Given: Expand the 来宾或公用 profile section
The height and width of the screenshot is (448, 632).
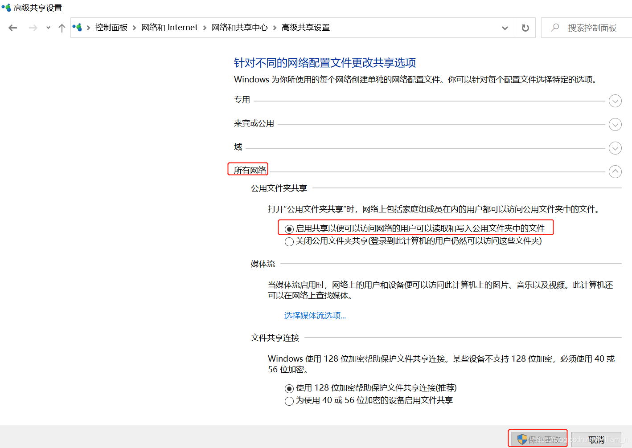Looking at the screenshot, I should click(x=615, y=125).
